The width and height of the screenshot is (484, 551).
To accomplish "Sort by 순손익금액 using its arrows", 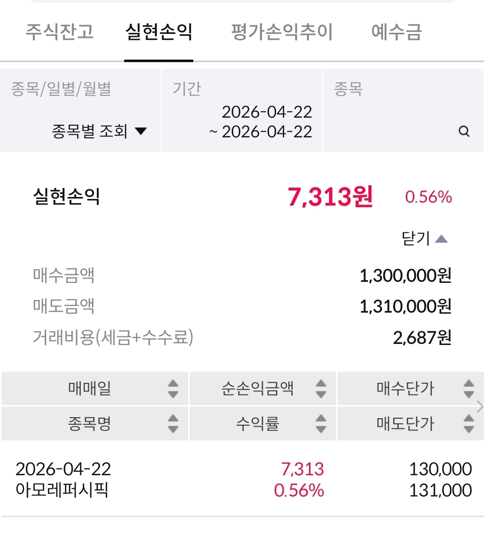I will coord(321,389).
